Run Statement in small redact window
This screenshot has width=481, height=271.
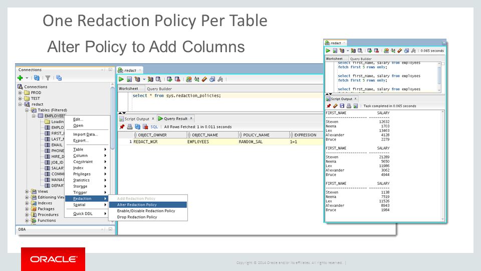click(328, 50)
